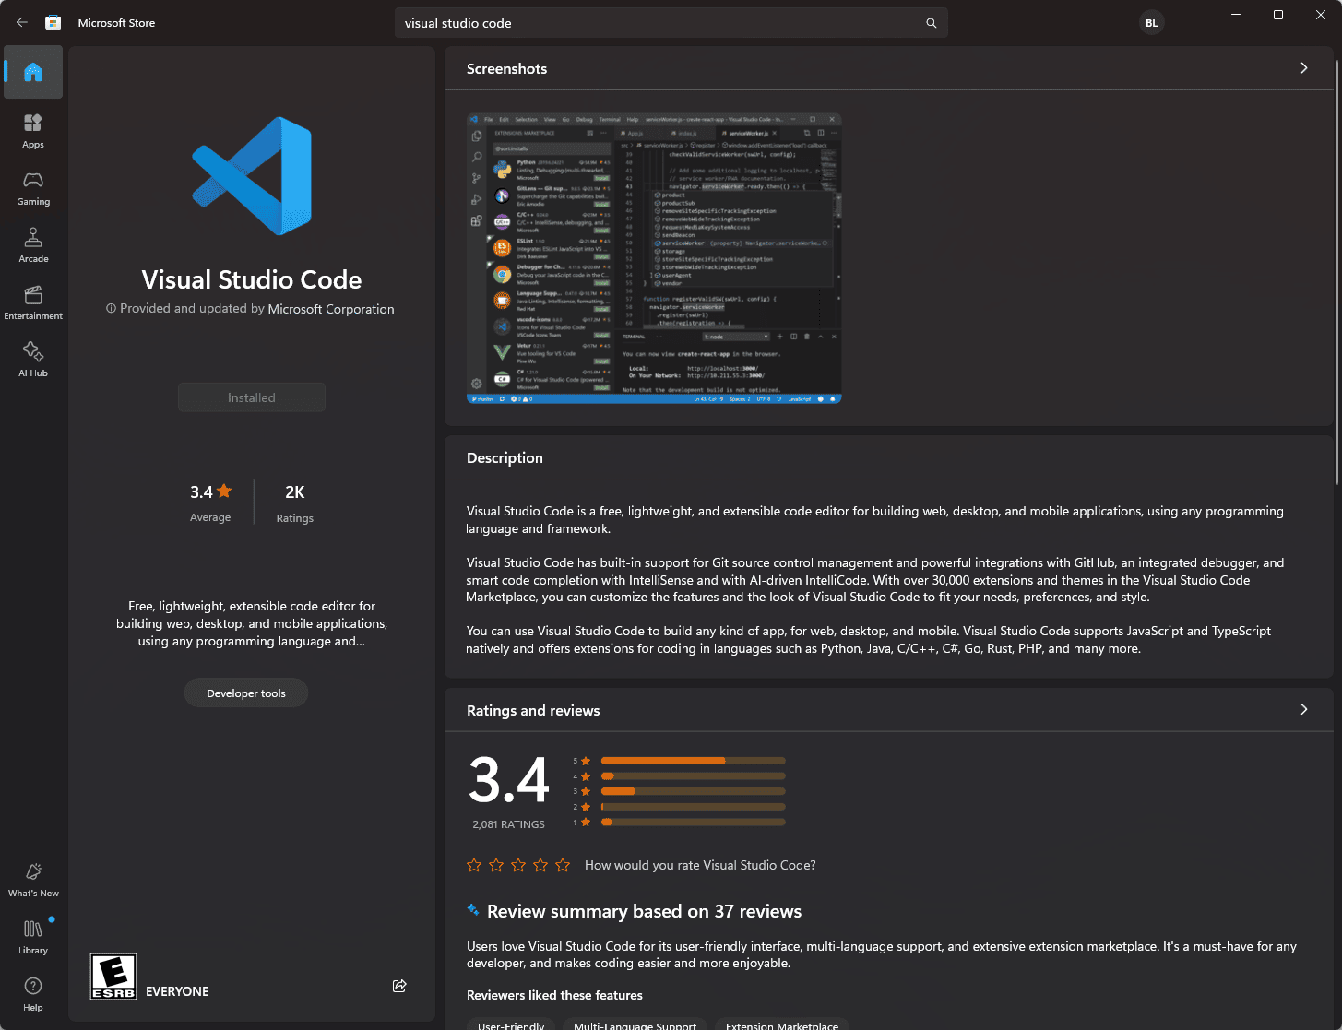This screenshot has height=1030, width=1342.
Task: Click the Installed button
Action: click(252, 397)
